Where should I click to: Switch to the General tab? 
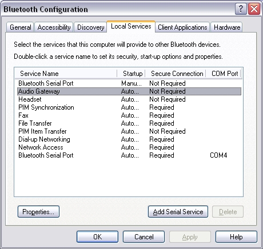pos(20,27)
